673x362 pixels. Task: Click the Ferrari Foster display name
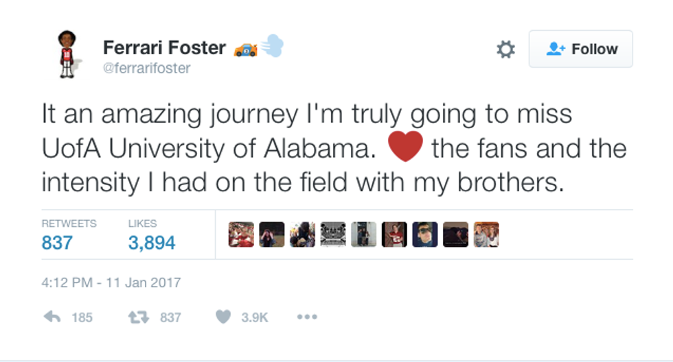point(164,47)
